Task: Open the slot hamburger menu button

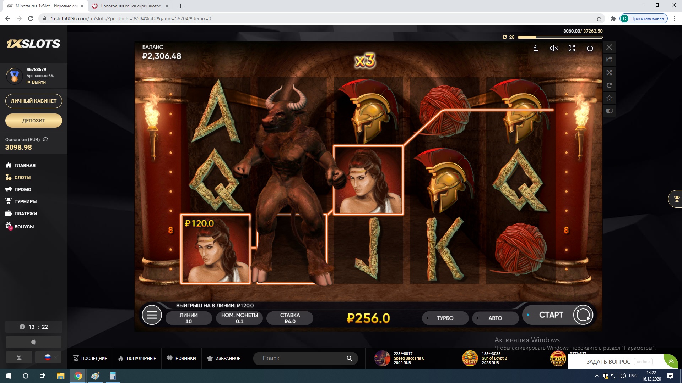Action: pos(152,315)
